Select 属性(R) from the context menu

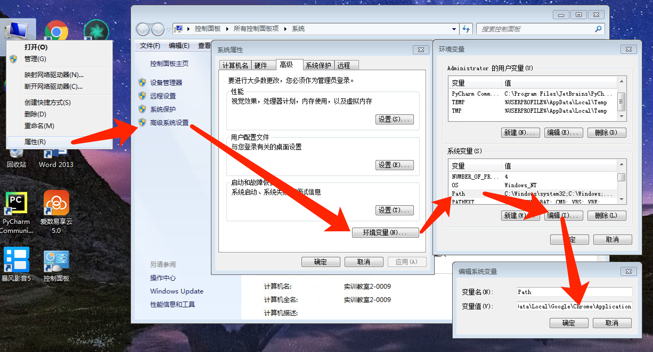[x=35, y=142]
